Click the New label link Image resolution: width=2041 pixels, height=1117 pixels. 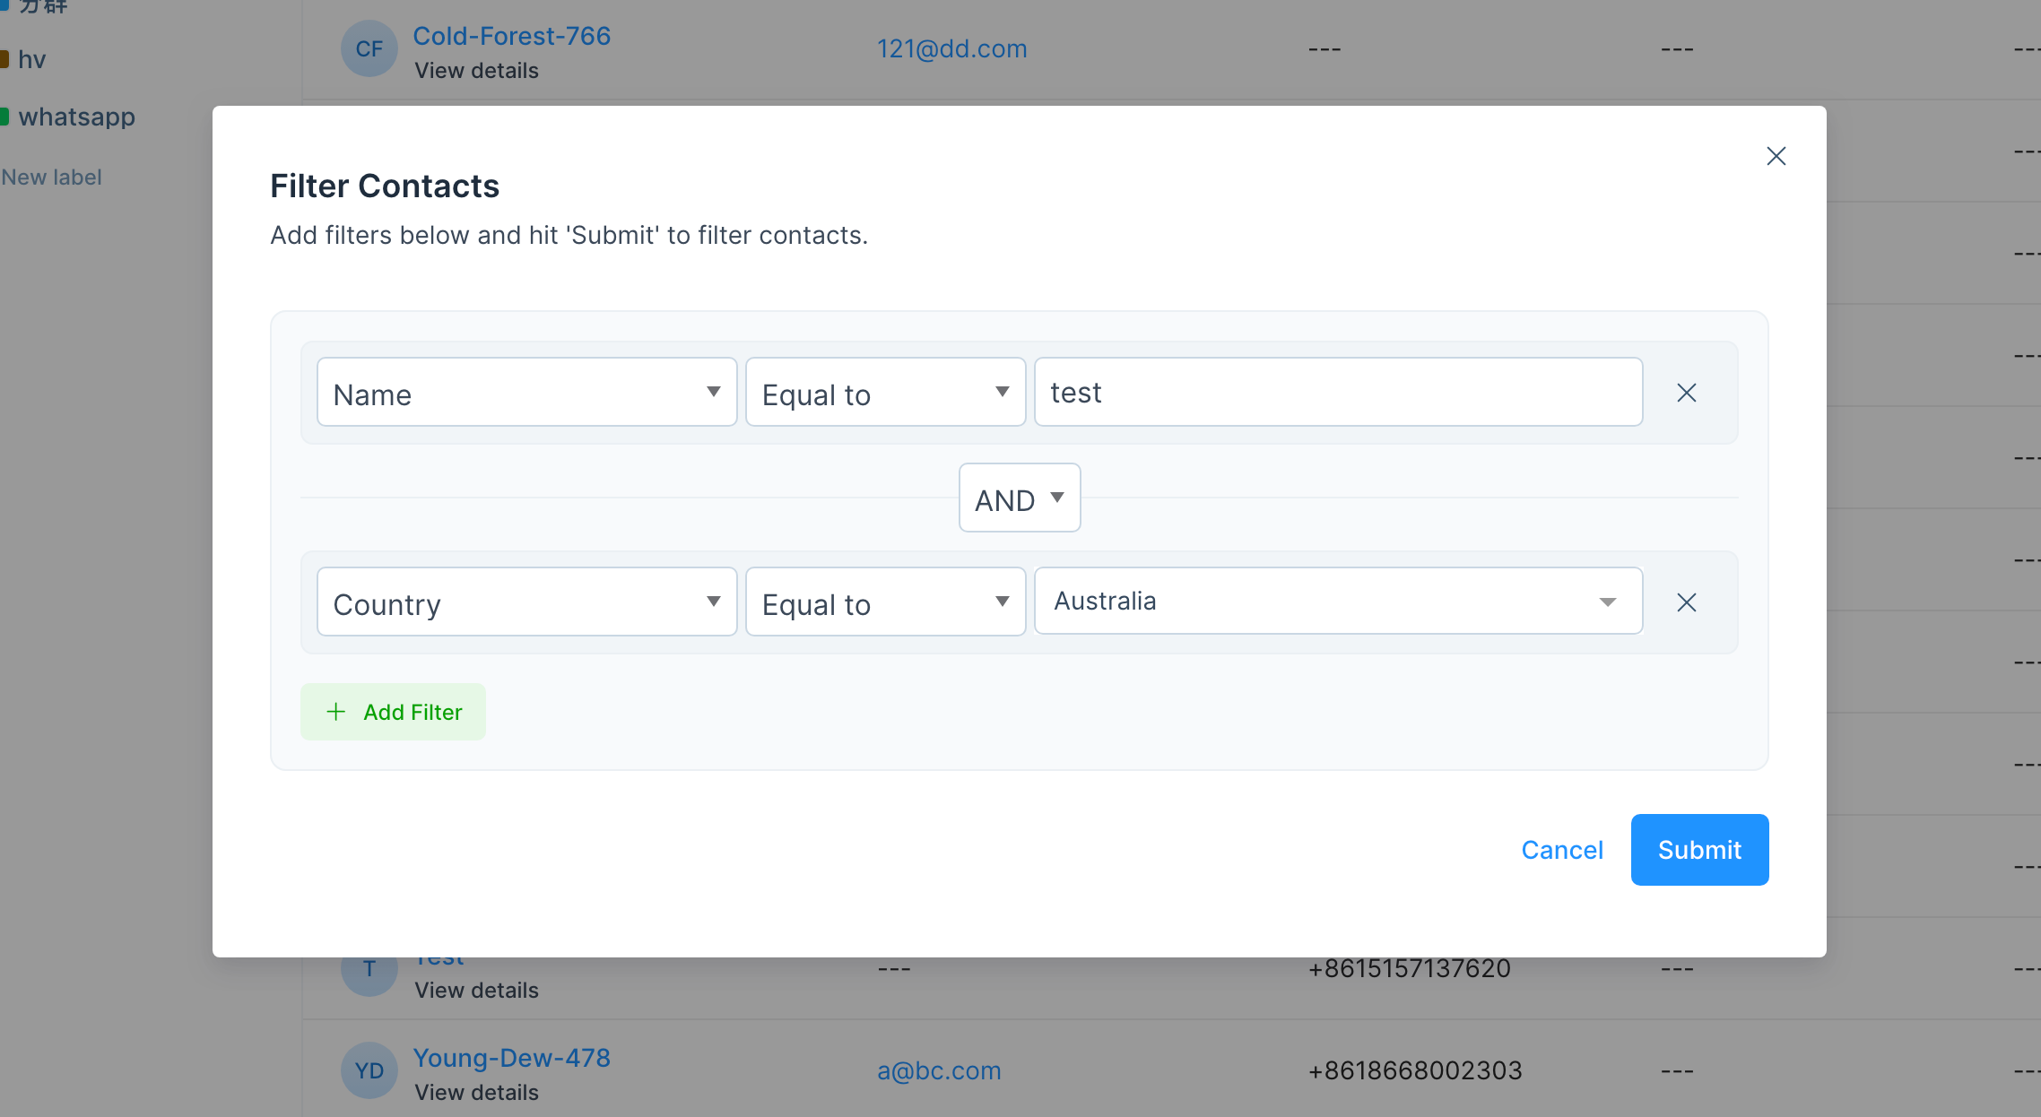coord(51,178)
